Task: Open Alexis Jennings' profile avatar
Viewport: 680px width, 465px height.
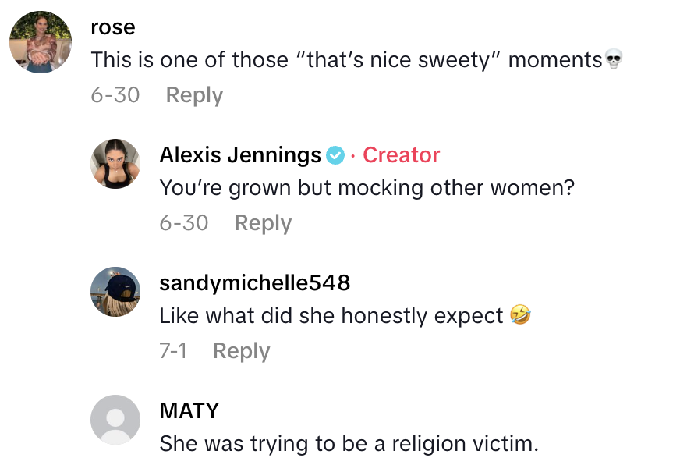Action: point(115,164)
